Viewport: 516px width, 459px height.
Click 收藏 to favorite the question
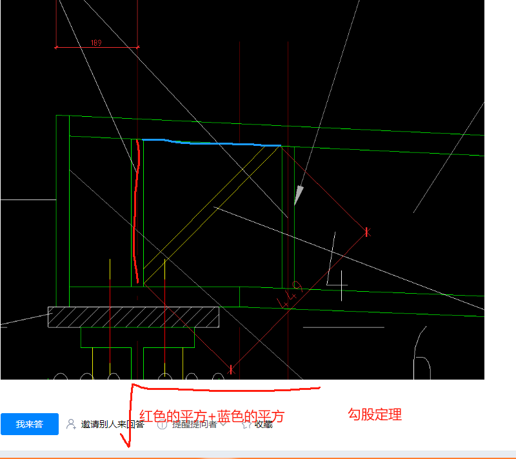click(264, 424)
